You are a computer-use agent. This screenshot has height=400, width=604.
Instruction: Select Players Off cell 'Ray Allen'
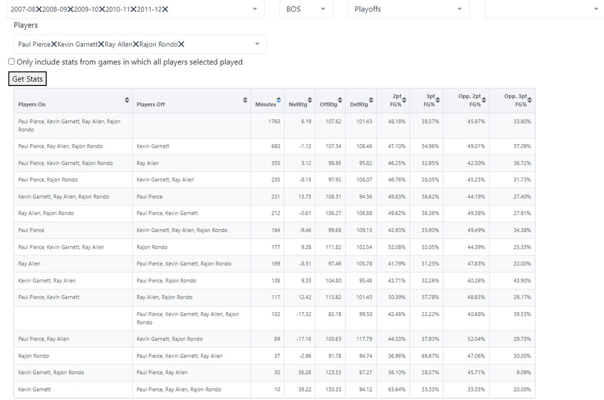click(191, 163)
